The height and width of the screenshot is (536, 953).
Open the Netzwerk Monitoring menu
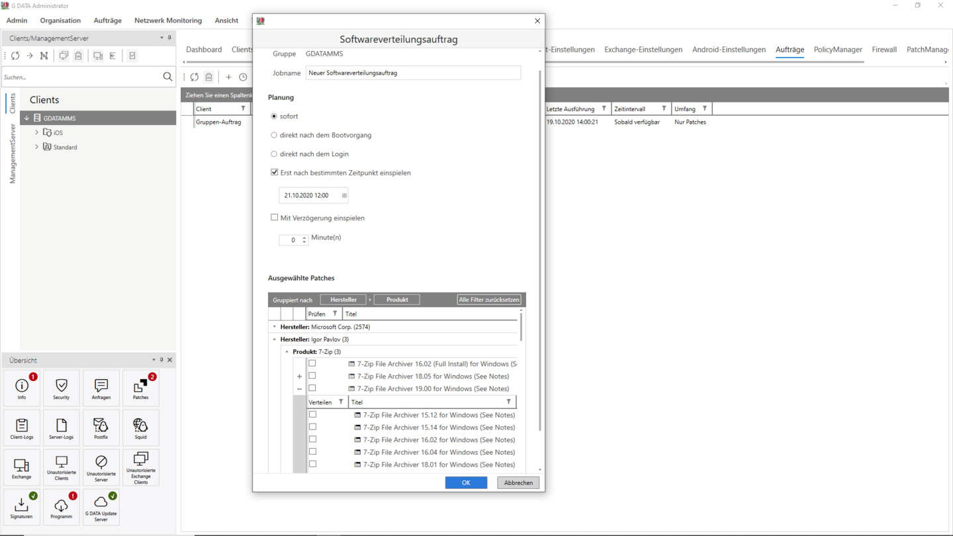point(168,21)
